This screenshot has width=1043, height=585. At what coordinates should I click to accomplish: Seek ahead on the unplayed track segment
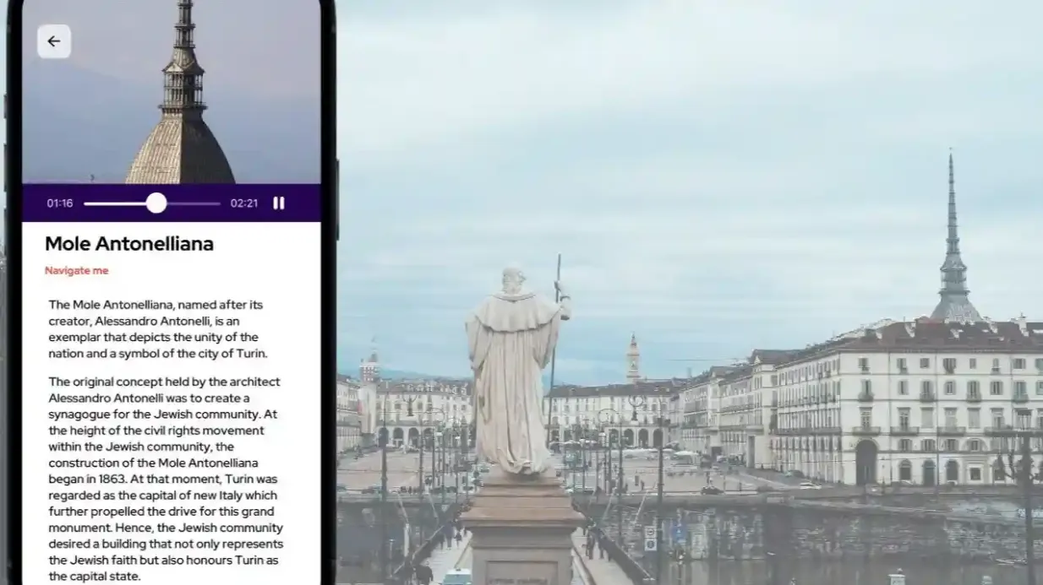click(x=194, y=203)
